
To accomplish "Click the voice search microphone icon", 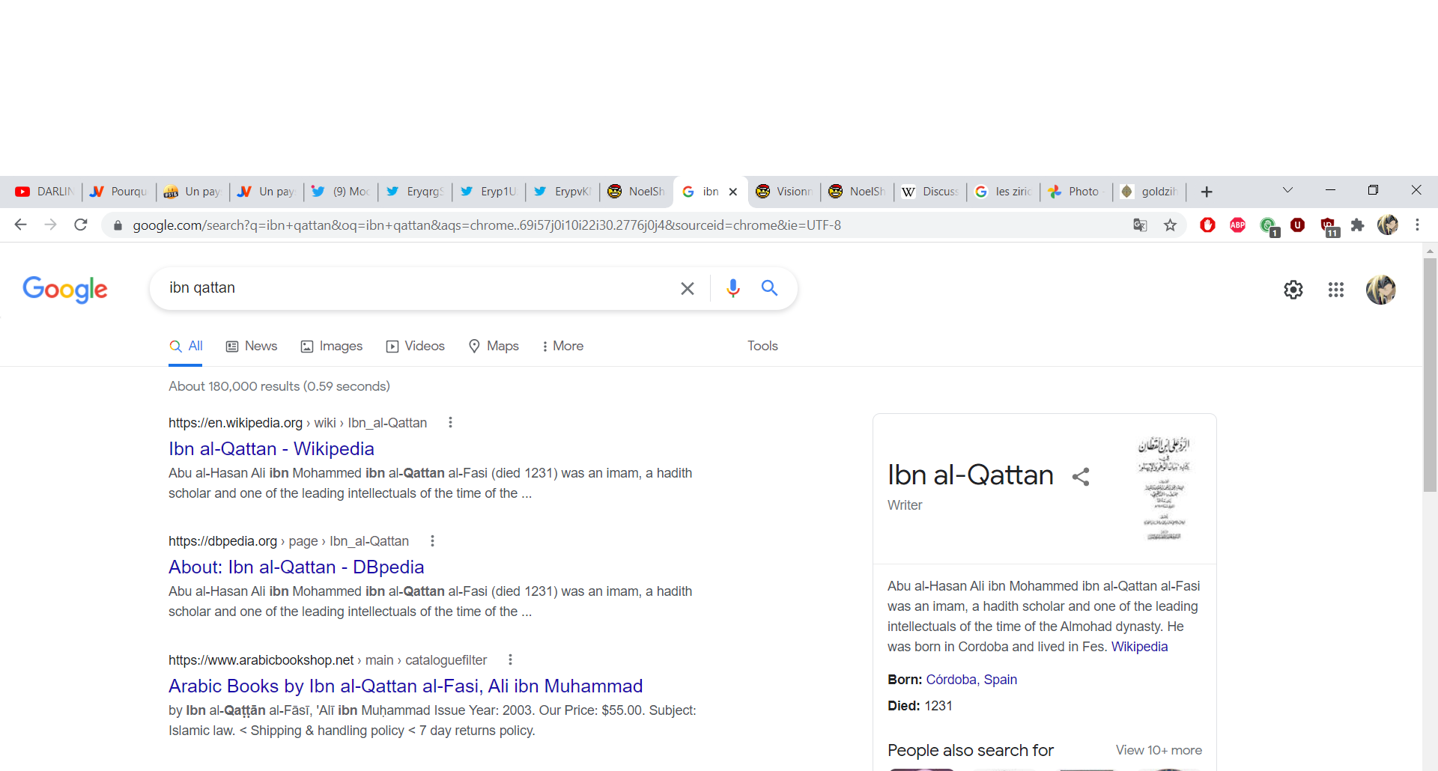I will click(732, 288).
